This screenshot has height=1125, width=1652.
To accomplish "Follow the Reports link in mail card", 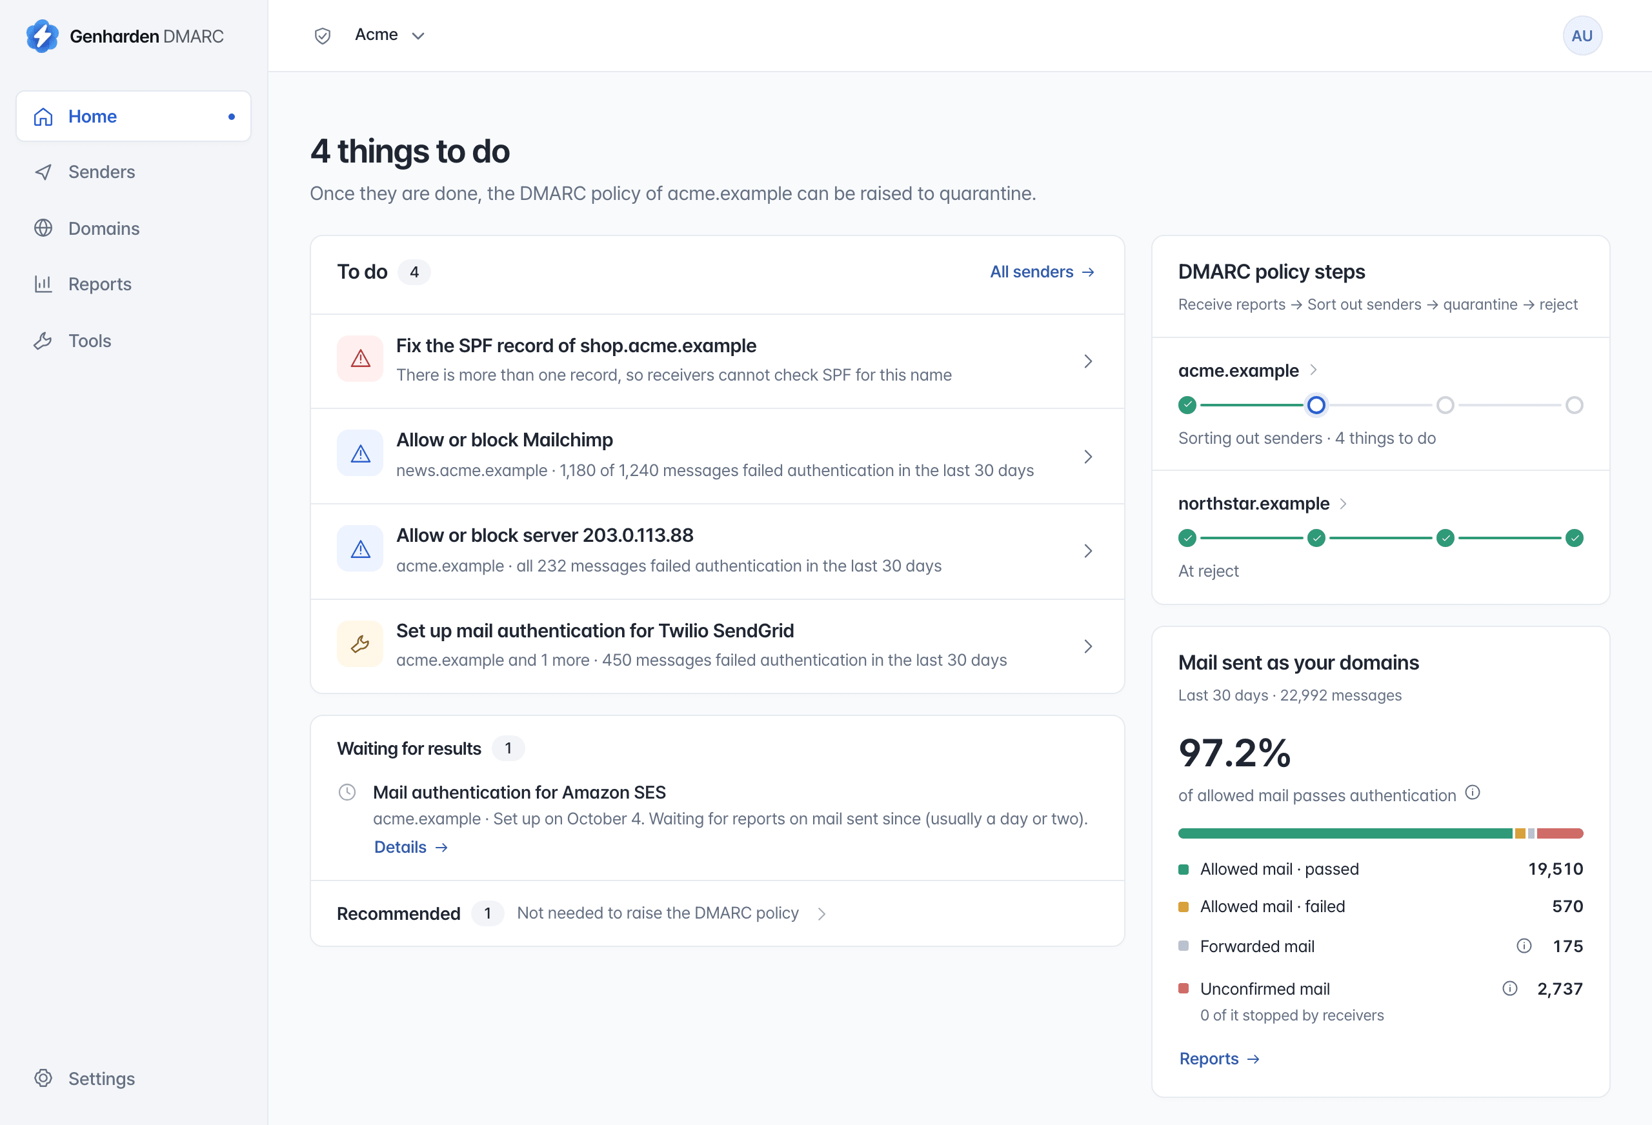I will pyautogui.click(x=1219, y=1058).
